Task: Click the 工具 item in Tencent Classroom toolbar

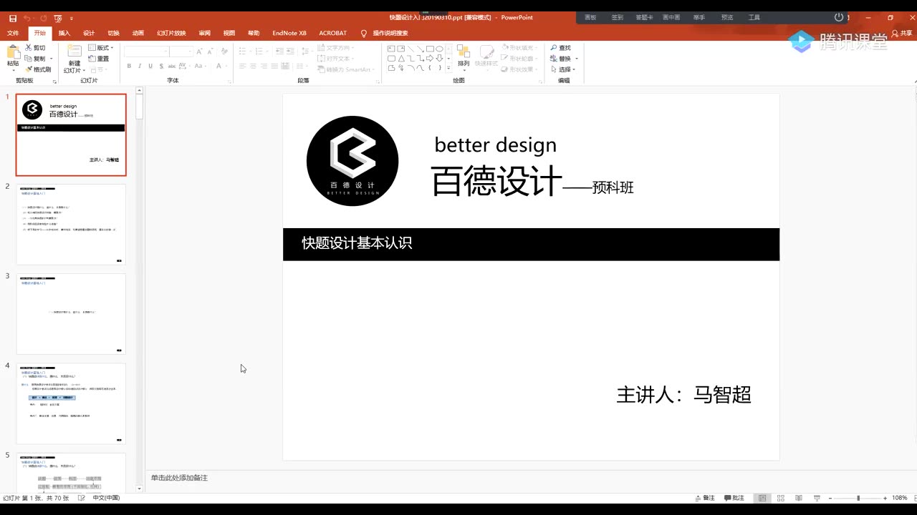Action: [x=754, y=17]
